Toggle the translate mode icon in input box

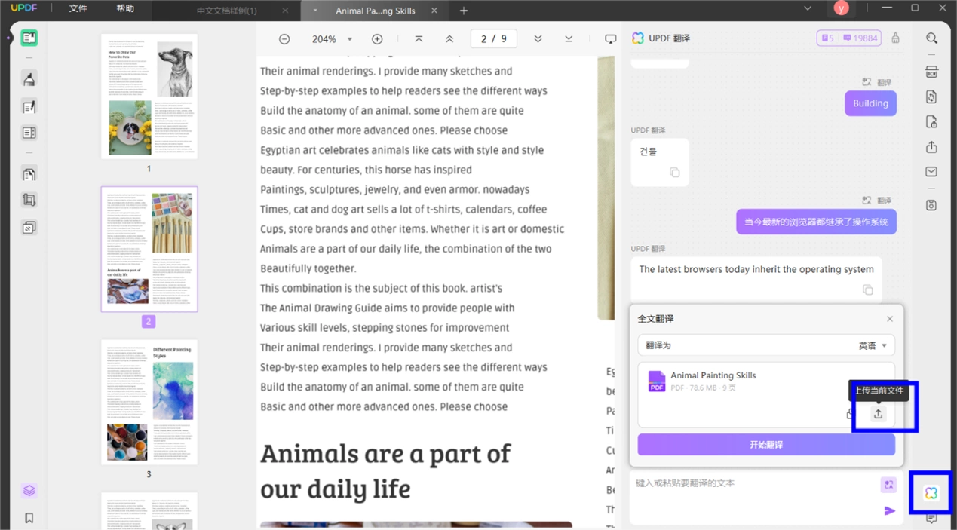[x=888, y=485]
